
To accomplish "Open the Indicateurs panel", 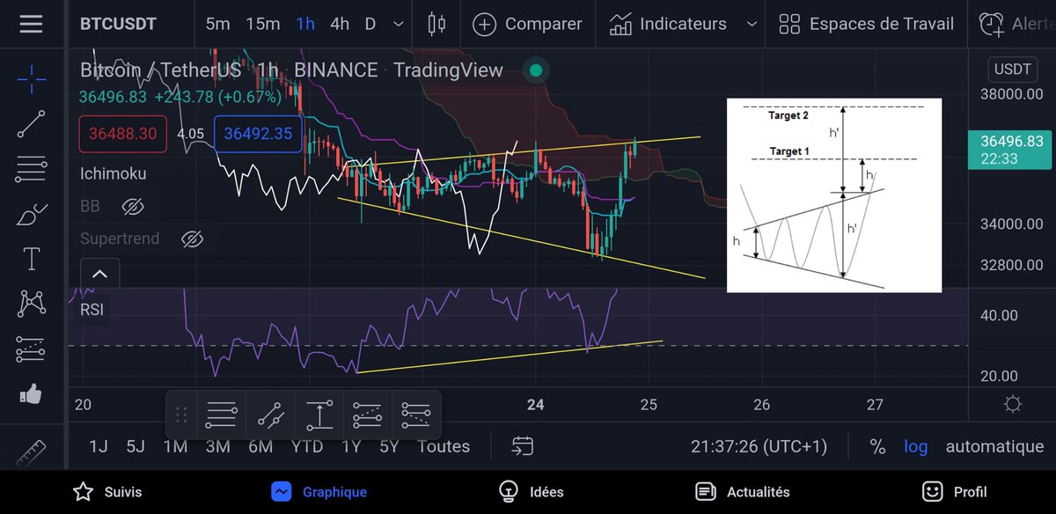I will pos(670,24).
